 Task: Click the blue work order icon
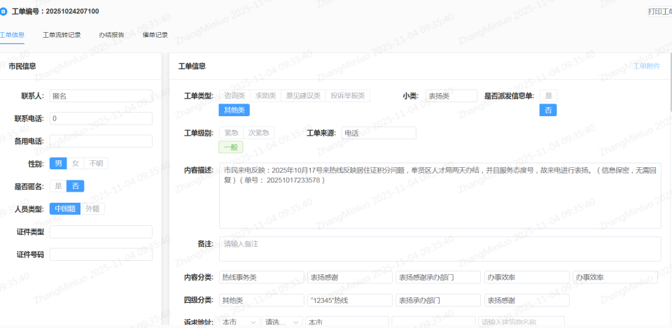[x=3, y=12]
